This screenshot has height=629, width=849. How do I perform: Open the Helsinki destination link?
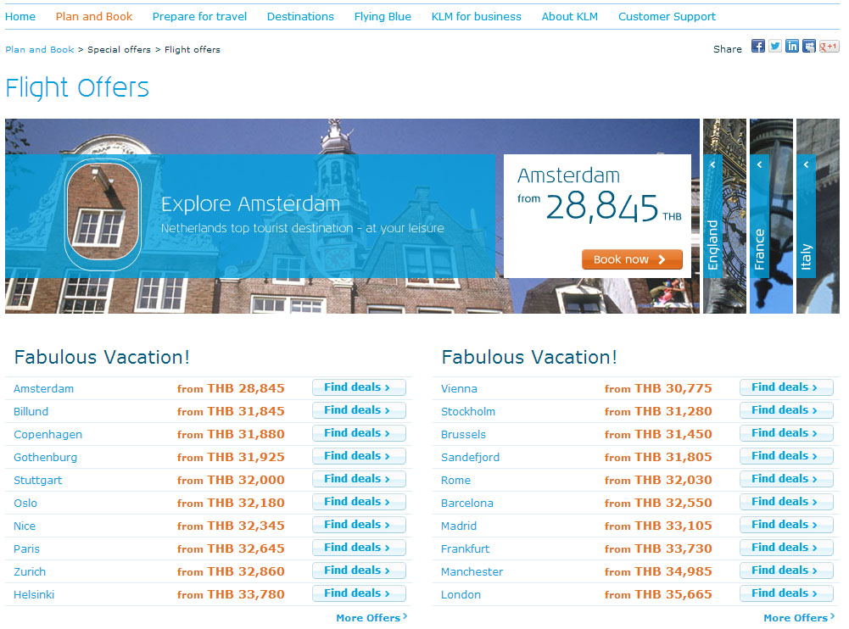pyautogui.click(x=34, y=594)
